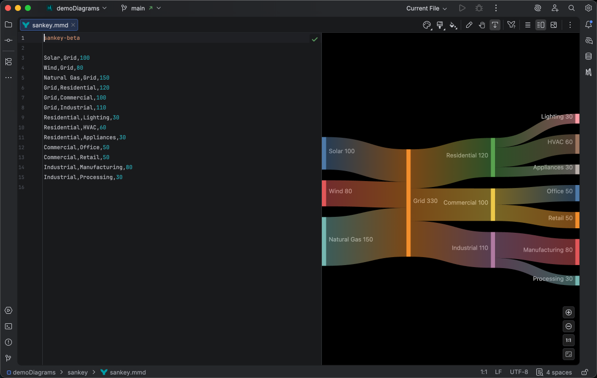The height and width of the screenshot is (378, 597).
Task: Toggle scroll-to-source download arrow button
Action: coord(495,25)
